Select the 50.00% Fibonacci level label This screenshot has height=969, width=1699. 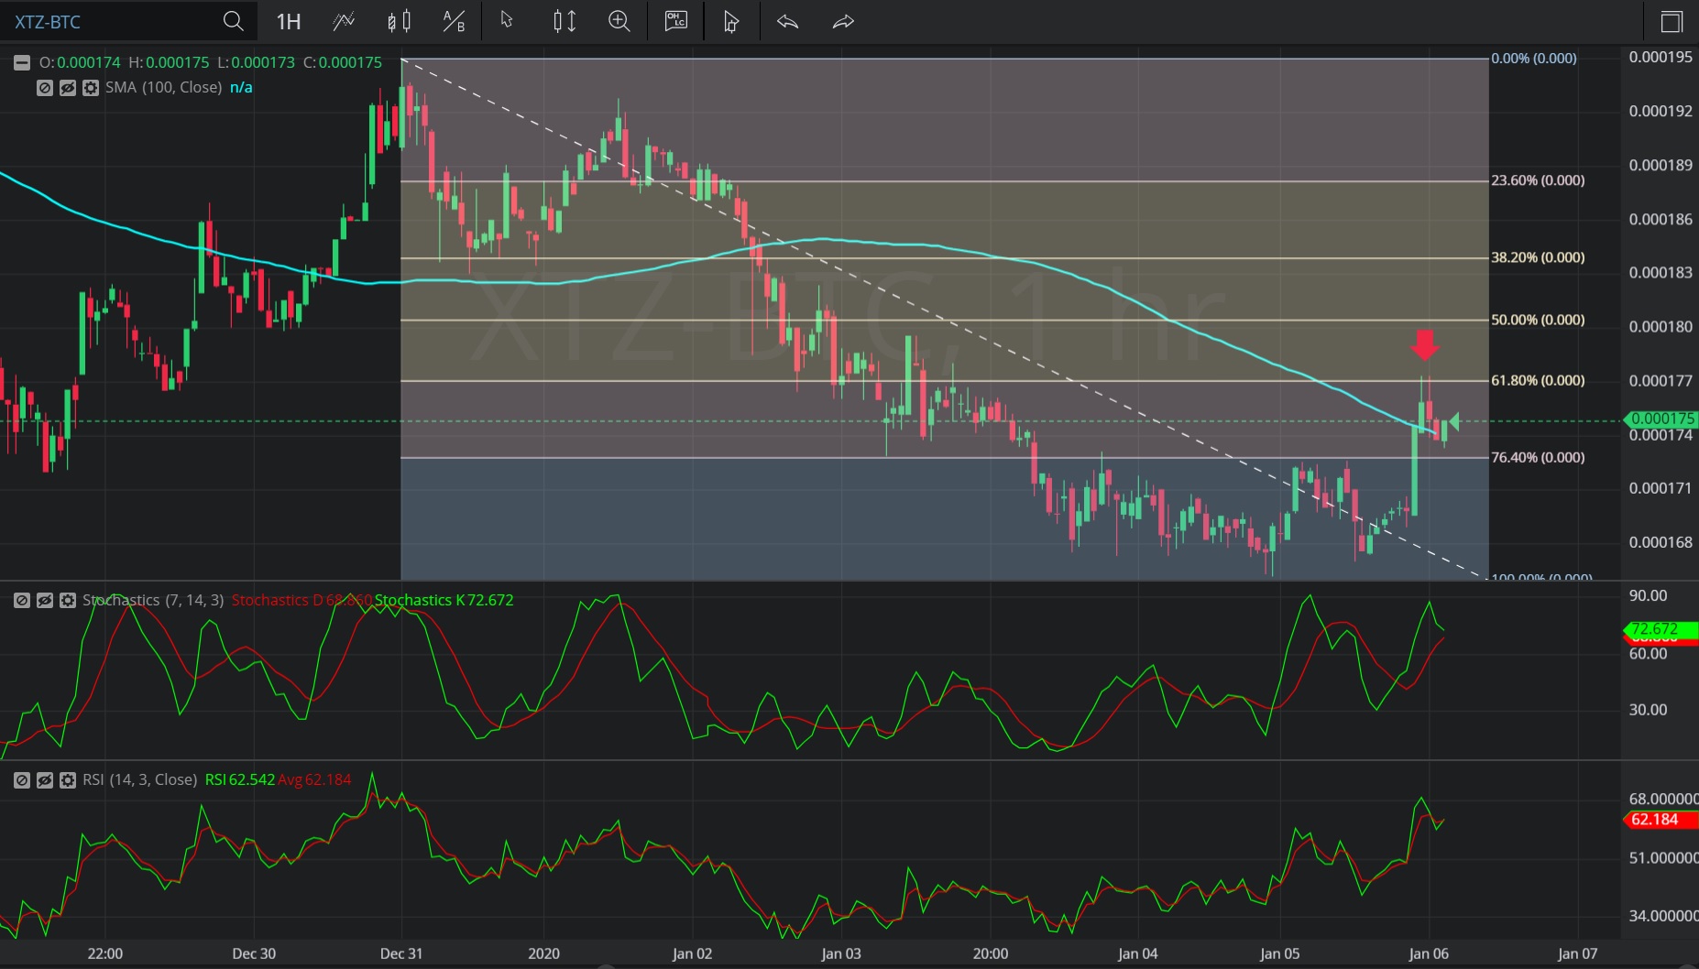[1538, 320]
